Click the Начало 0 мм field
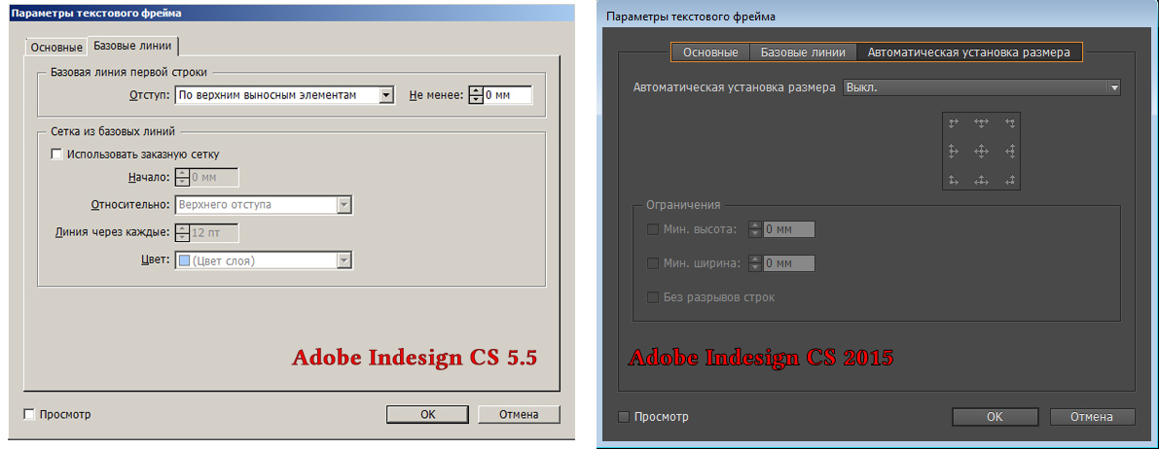This screenshot has height=449, width=1159. (x=214, y=177)
